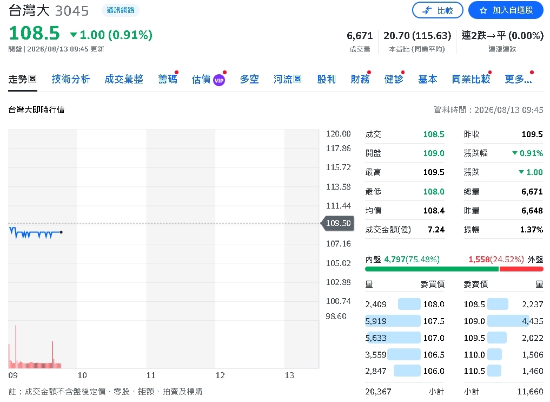
Task: Add stock via 加入自選股 button
Action: tap(506, 10)
